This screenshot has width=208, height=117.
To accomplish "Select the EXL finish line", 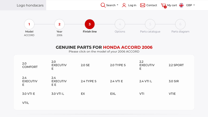I will pyautogui.click(x=113, y=94).
